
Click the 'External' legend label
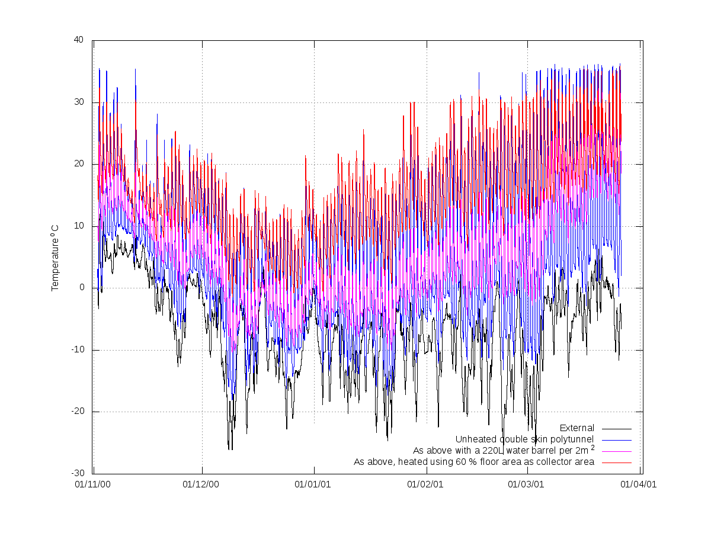(x=577, y=428)
